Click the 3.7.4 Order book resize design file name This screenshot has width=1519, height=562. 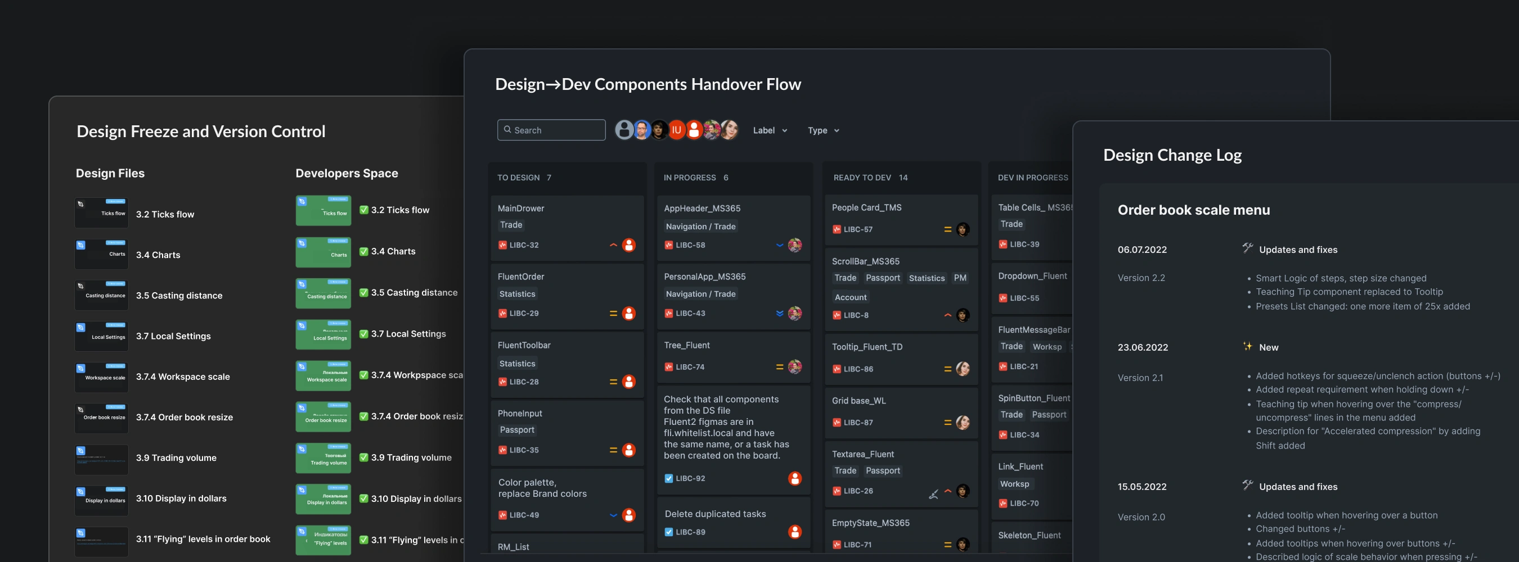tap(184, 417)
